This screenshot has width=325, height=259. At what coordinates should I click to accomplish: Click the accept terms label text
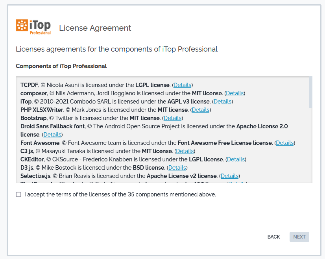[x=120, y=194]
